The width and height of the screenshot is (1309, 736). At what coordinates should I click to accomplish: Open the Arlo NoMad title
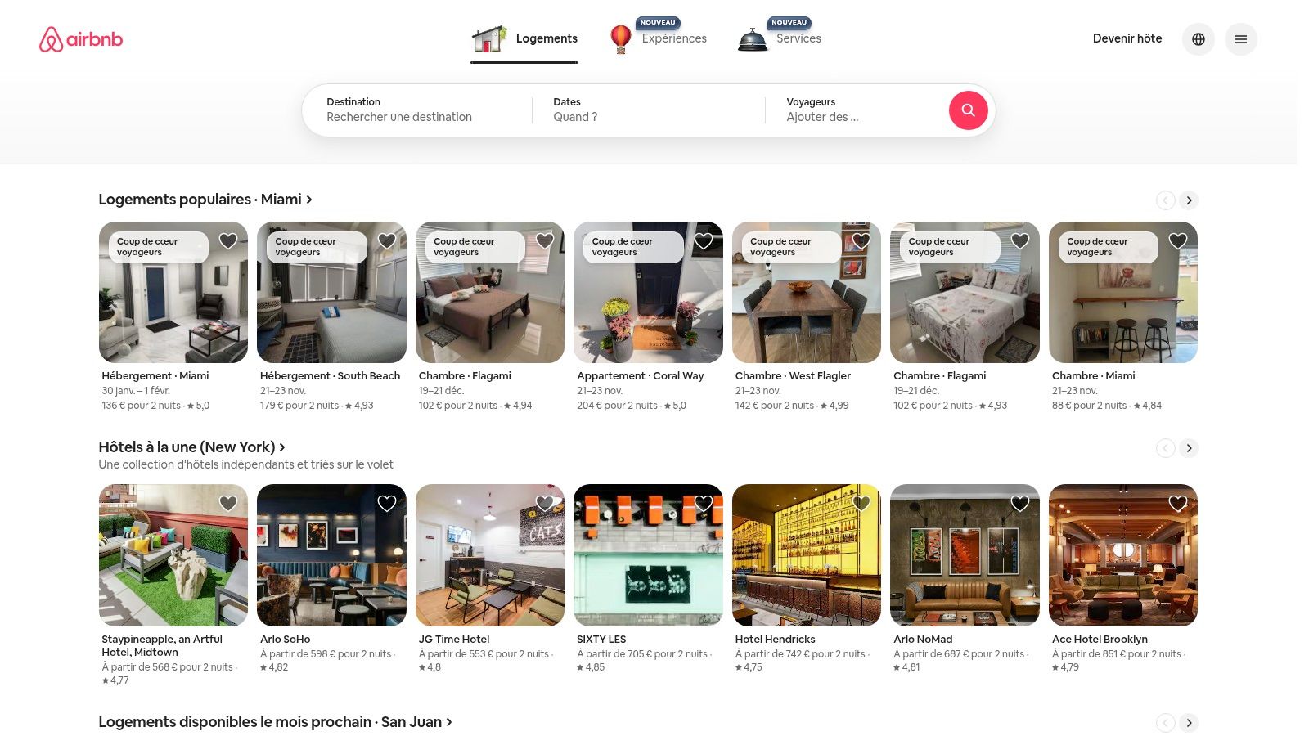923,640
